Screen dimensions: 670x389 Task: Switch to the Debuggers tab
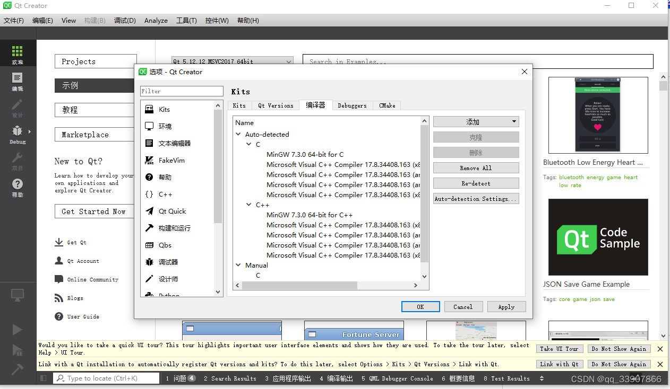pyautogui.click(x=352, y=105)
